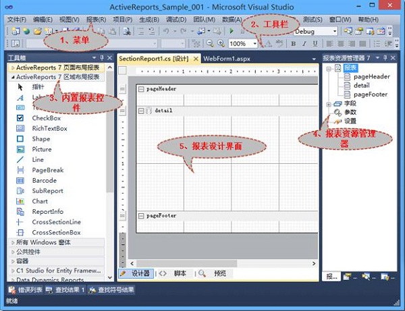The width and height of the screenshot is (405, 311).
Task: Choose the Shape control
Action: pos(41,139)
